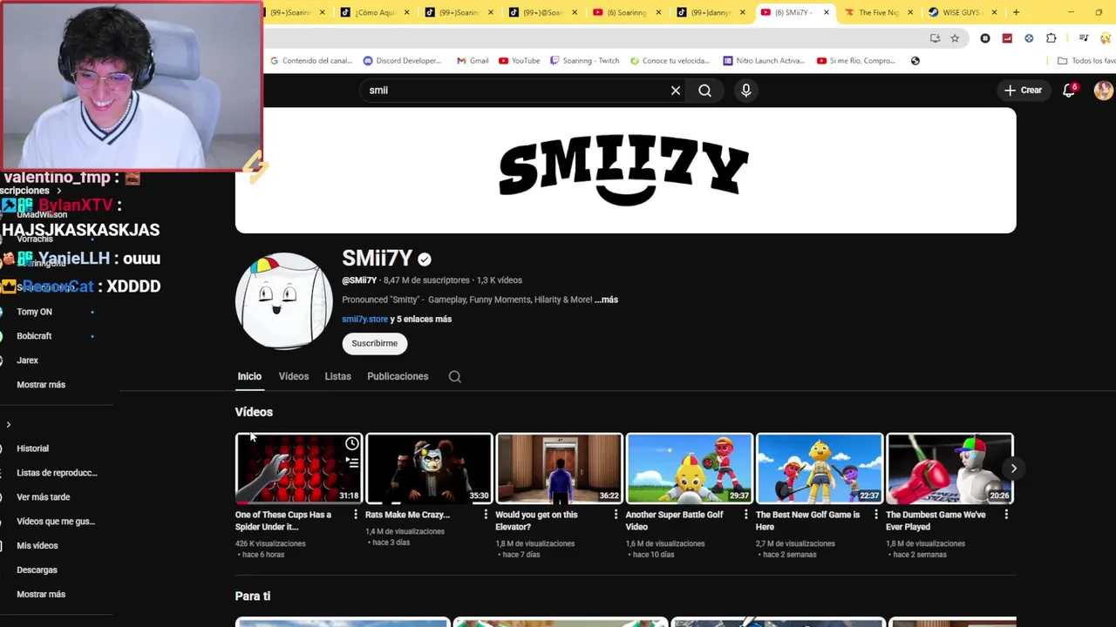Open 'Listas de reproducc...' in sidebar
Image resolution: width=1116 pixels, height=627 pixels.
coord(57,473)
